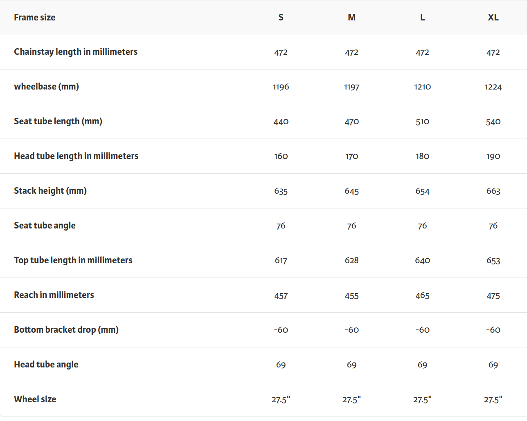Select the L frame size column header
This screenshot has height=421, width=527.
tap(422, 18)
